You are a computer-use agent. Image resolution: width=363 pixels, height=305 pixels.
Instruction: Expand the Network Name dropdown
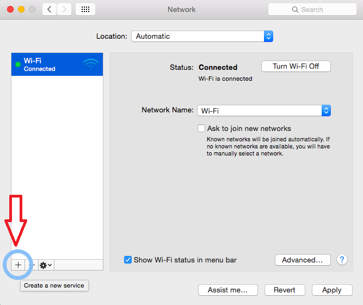[263, 110]
